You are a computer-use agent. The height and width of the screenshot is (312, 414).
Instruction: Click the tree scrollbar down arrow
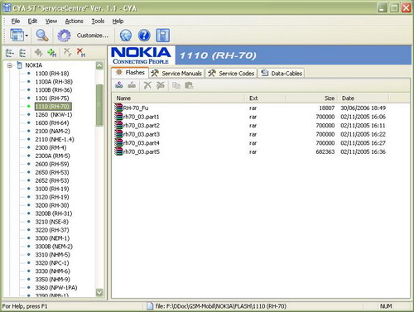[x=99, y=292]
